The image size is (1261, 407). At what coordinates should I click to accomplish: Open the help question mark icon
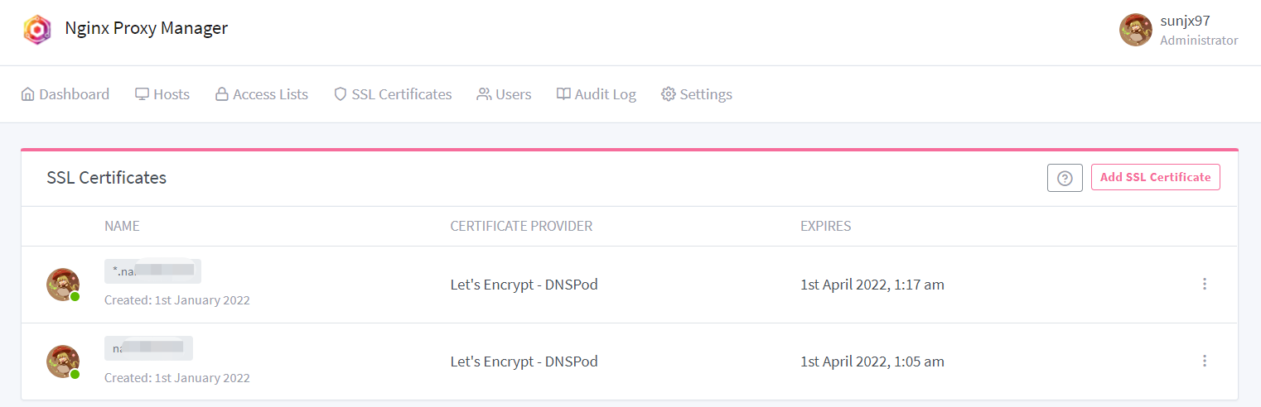[1065, 178]
